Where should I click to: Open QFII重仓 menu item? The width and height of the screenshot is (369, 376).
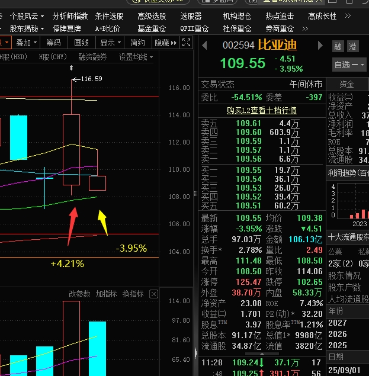[x=194, y=29]
